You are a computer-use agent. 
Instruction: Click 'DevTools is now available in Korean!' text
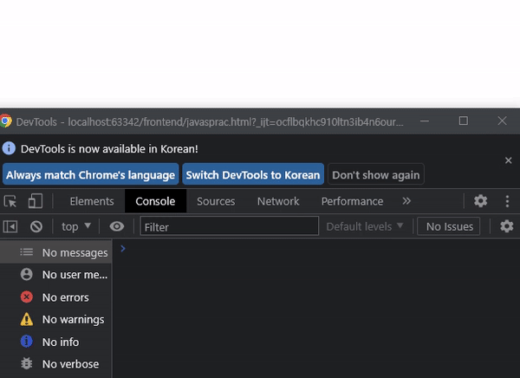(109, 148)
